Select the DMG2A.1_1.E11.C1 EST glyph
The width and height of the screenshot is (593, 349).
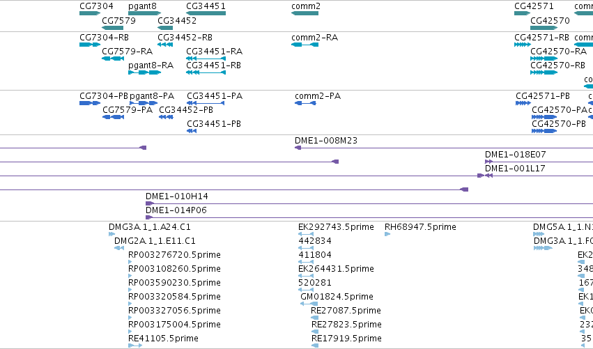click(x=119, y=249)
